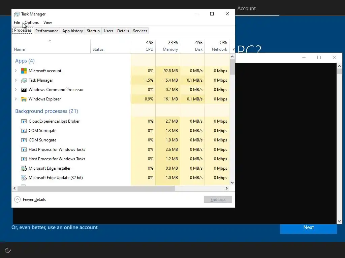Screen dimensions: 345x258
Task: Expand the Windows Explorer process group
Action: tap(15, 99)
